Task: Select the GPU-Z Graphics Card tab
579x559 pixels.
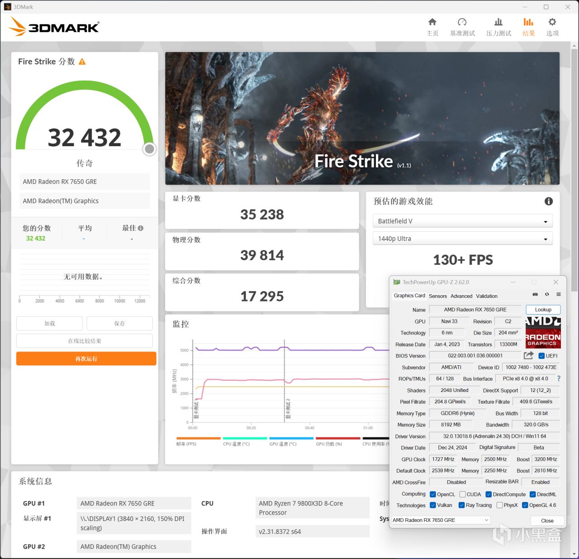Action: coord(409,296)
